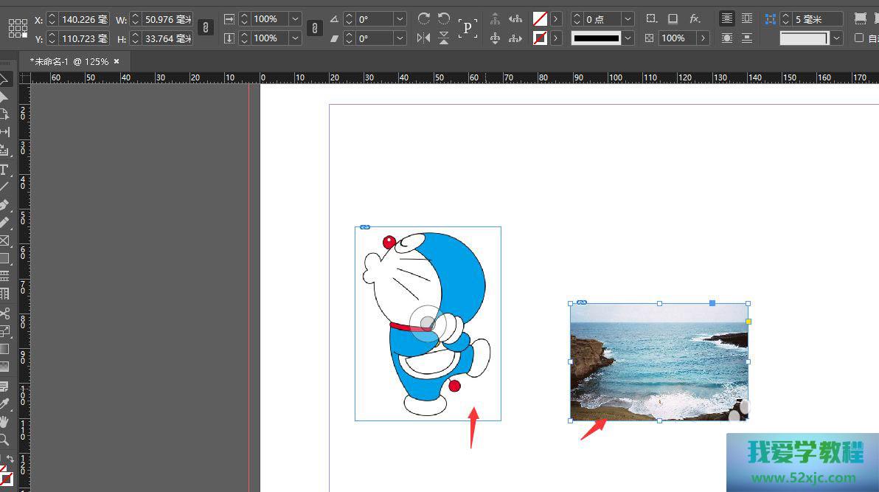Open the stroke weight dropdown
This screenshot has width=879, height=492.
(x=628, y=18)
